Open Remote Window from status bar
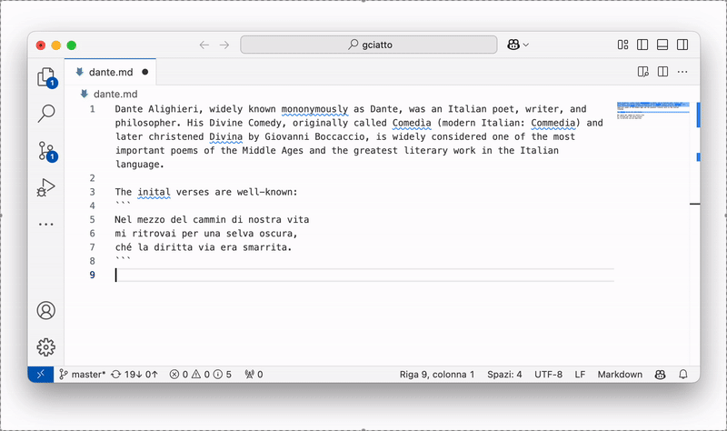This screenshot has width=727, height=431. [x=41, y=375]
